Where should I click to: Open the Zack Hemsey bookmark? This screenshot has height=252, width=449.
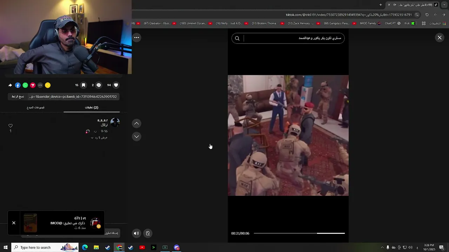304,23
